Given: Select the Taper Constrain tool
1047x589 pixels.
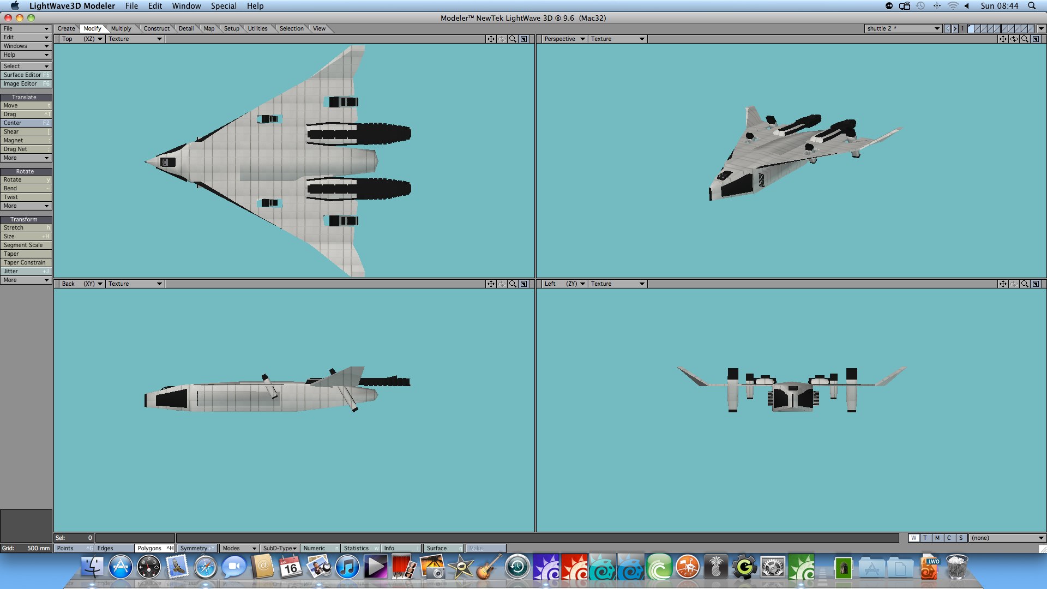Looking at the screenshot, I should click(26, 262).
